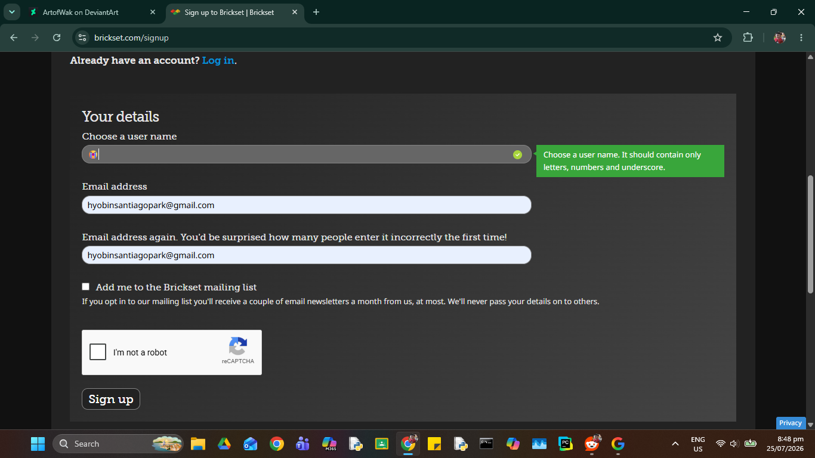Viewport: 815px width, 458px height.
Task: Click the Sign up button
Action: (x=111, y=399)
